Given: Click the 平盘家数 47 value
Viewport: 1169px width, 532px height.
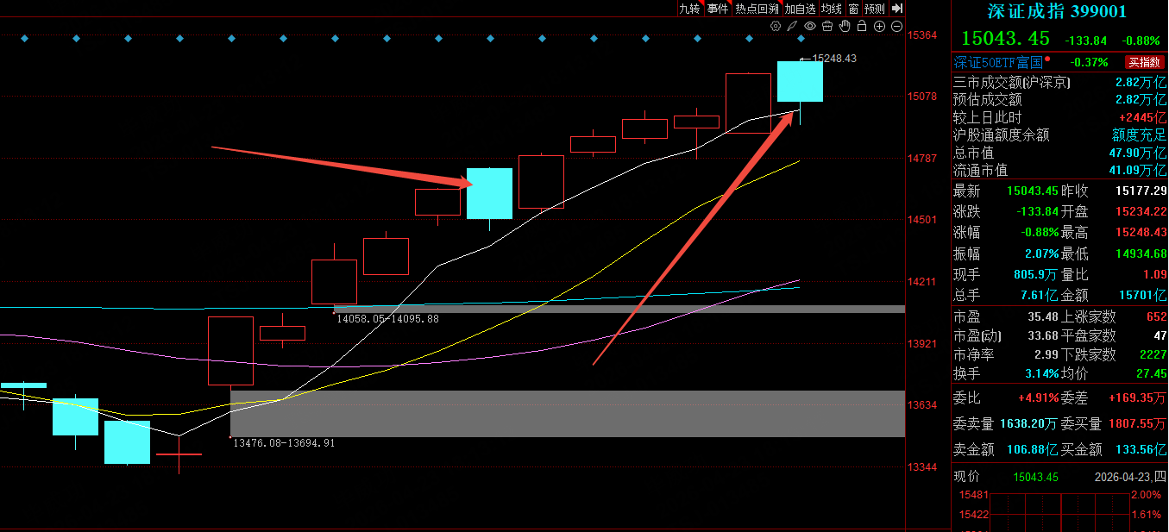Looking at the screenshot, I should (1160, 336).
